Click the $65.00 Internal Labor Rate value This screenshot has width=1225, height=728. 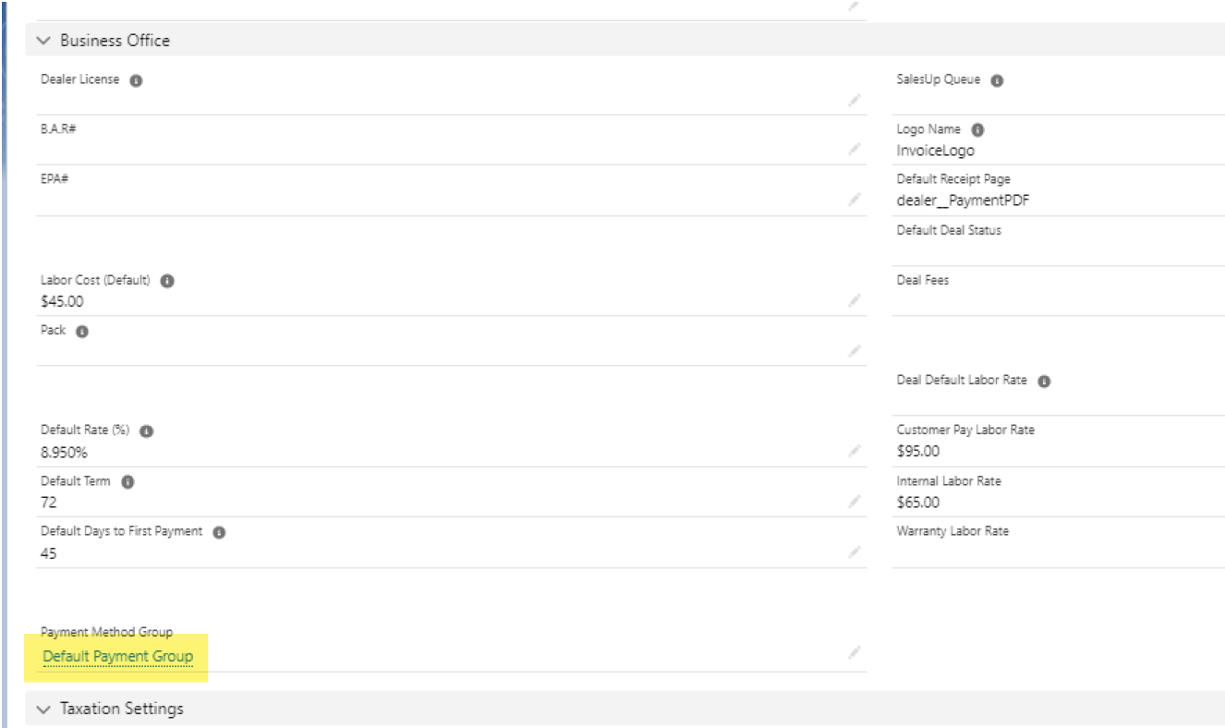tap(918, 503)
